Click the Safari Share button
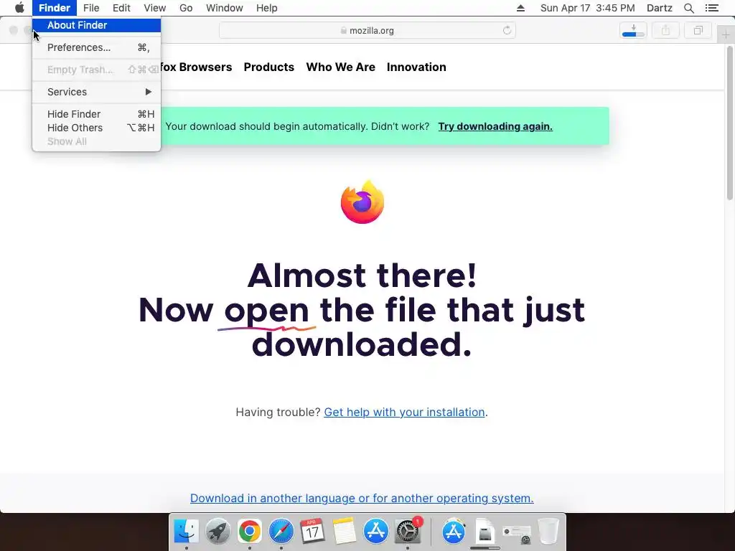The width and height of the screenshot is (735, 551). click(x=665, y=30)
